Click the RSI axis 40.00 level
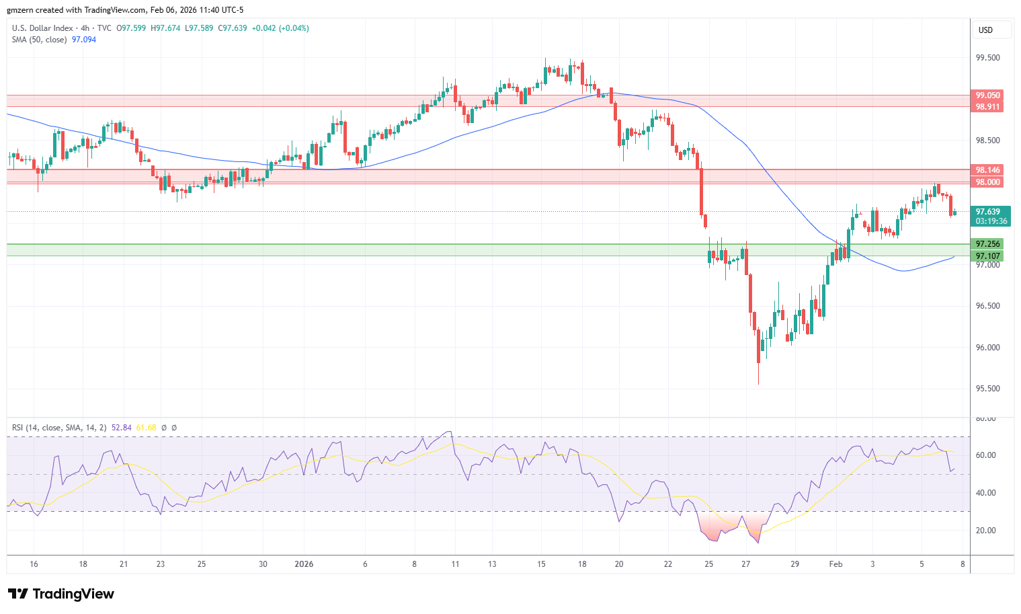Viewport: 1021px width, 614px height. point(985,493)
